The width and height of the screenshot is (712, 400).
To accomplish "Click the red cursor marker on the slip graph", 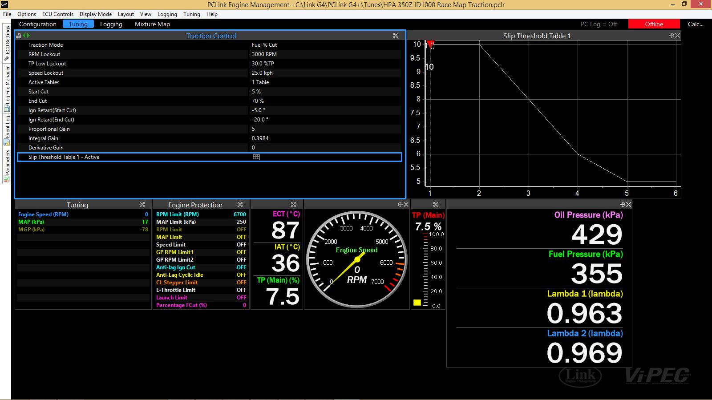I will tap(430, 44).
